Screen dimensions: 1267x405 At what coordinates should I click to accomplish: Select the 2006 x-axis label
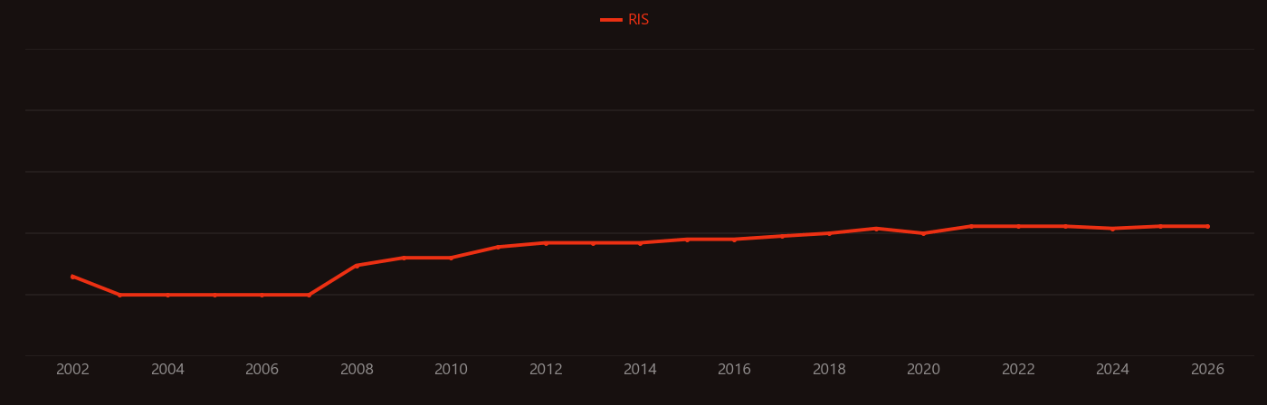pyautogui.click(x=262, y=370)
